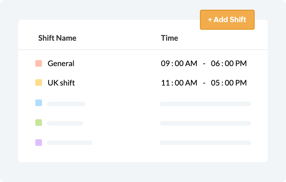This screenshot has width=286, height=182.
Task: Click the 06:00 PM end time of General
Action: 229,63
